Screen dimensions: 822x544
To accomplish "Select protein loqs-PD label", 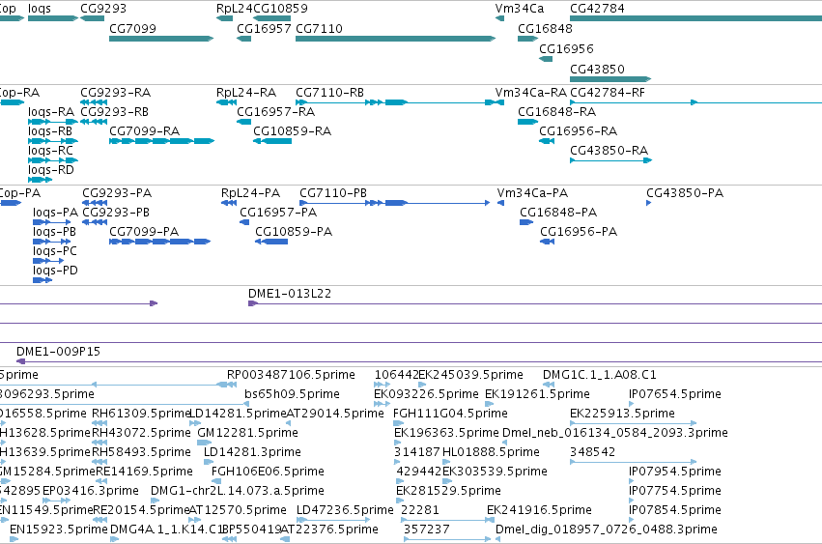I will [x=55, y=271].
